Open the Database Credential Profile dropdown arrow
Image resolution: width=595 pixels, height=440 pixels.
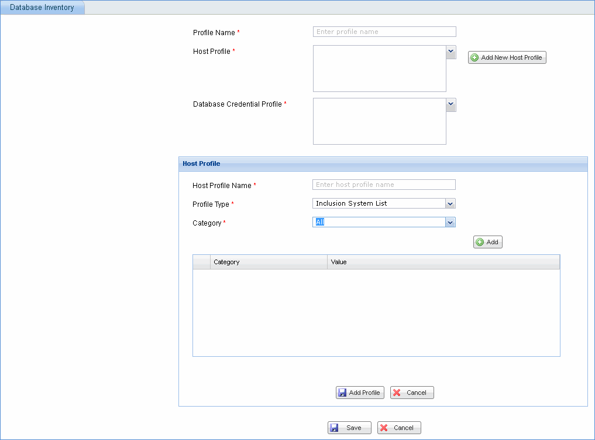point(451,105)
